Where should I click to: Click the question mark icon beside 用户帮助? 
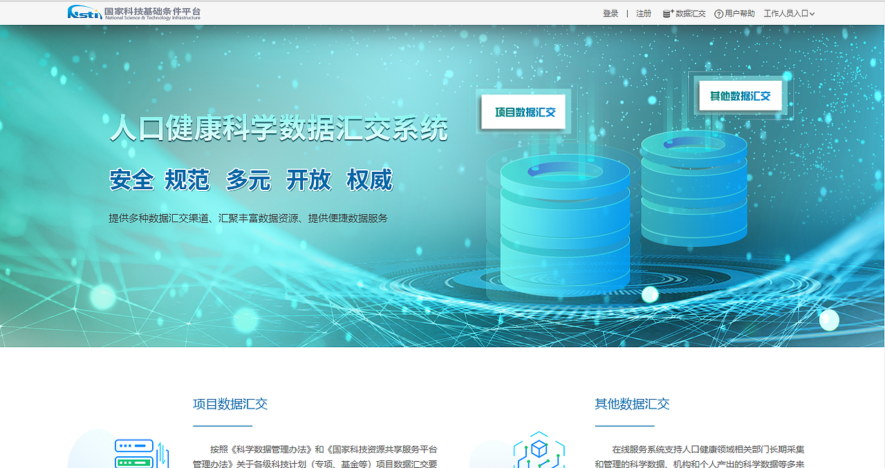717,12
